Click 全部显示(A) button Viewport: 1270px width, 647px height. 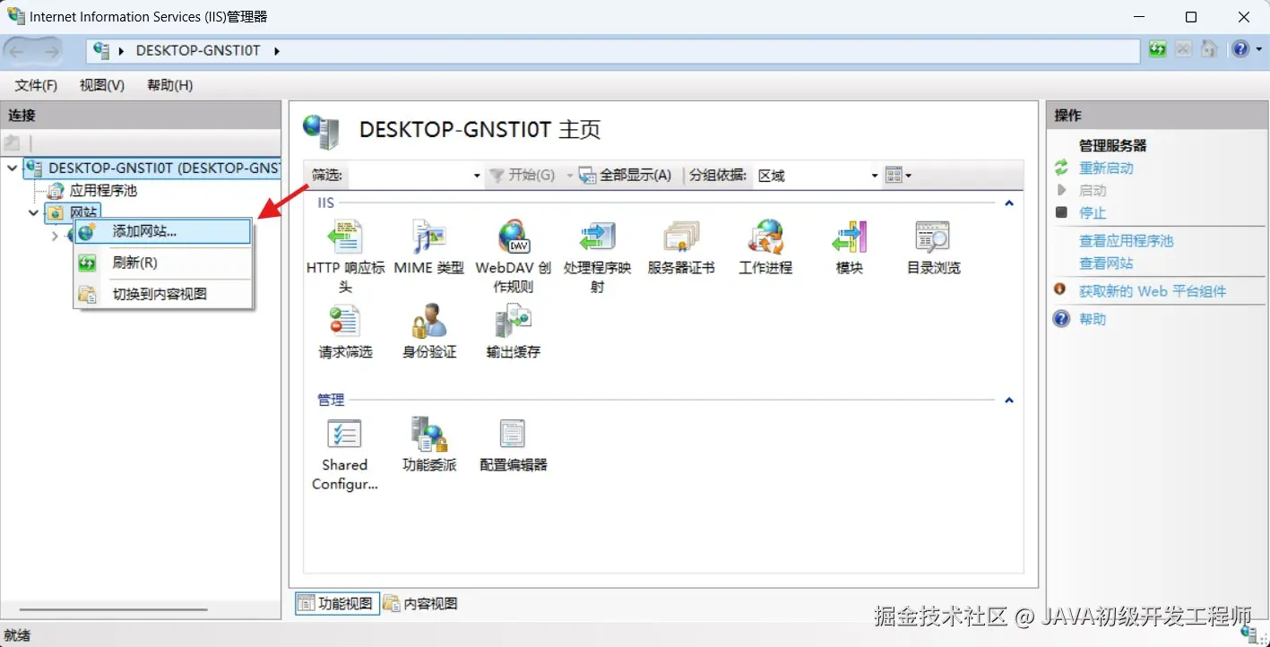click(x=626, y=176)
